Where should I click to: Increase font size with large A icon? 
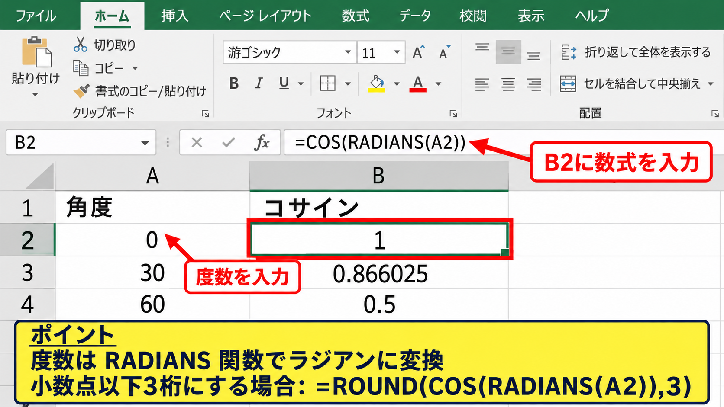coord(419,52)
